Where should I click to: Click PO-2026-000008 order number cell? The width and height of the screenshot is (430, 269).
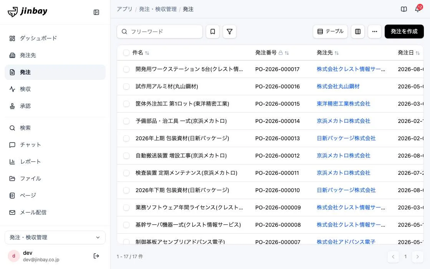(278, 225)
